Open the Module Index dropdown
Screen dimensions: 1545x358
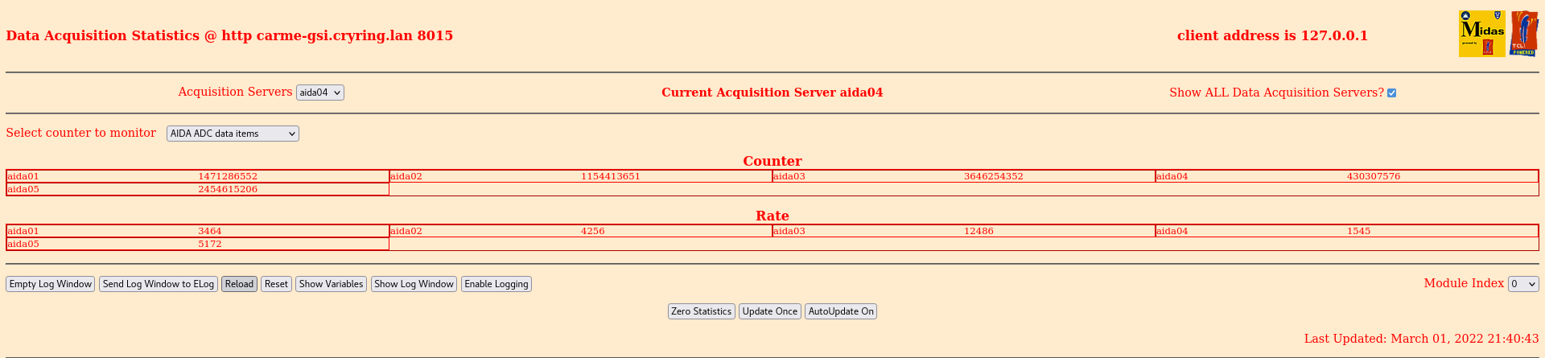(1523, 284)
